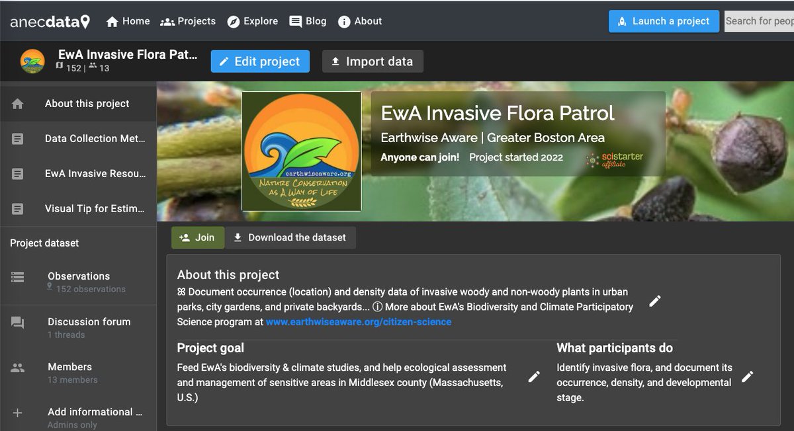
Task: Click the document icon beside Data Collection Met...
Action: (x=18, y=139)
